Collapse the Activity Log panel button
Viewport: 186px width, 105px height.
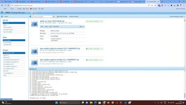tap(184, 69)
